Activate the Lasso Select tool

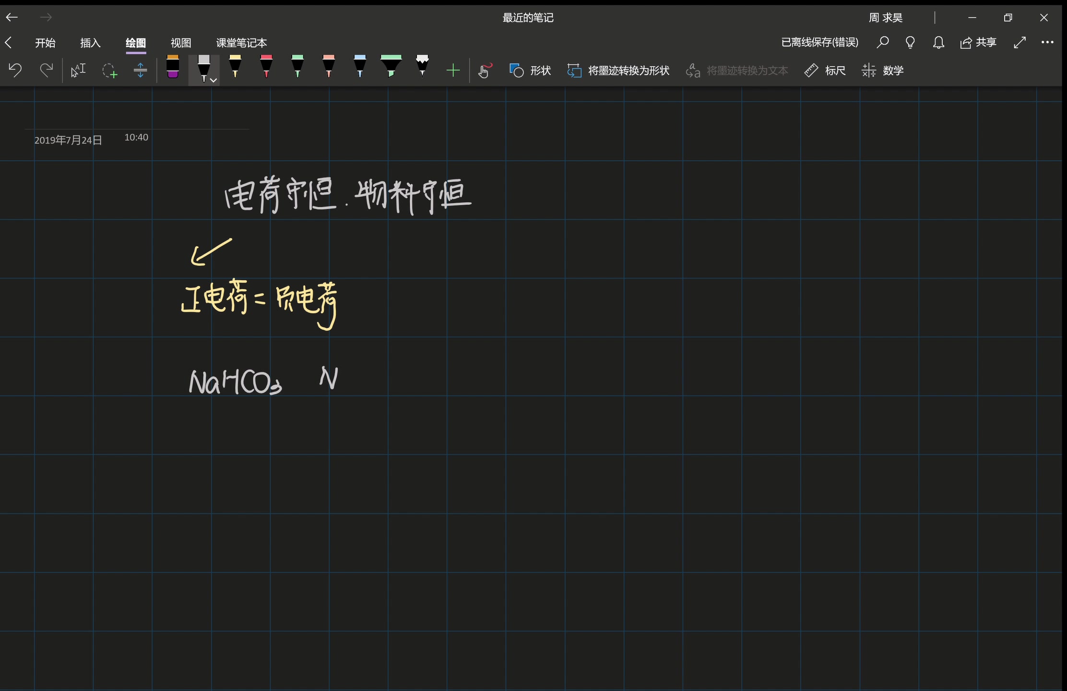109,71
